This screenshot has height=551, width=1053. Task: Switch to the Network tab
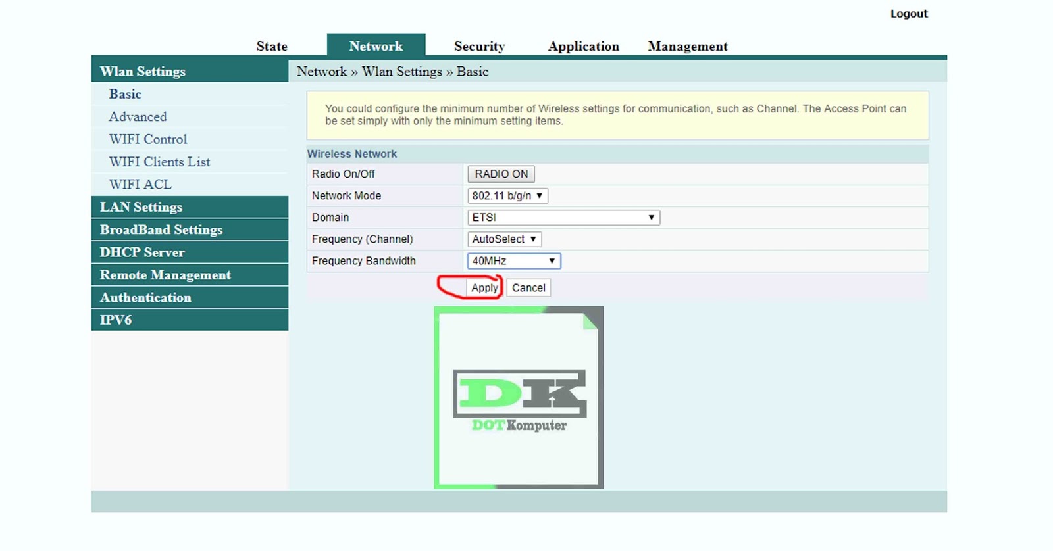pyautogui.click(x=376, y=45)
